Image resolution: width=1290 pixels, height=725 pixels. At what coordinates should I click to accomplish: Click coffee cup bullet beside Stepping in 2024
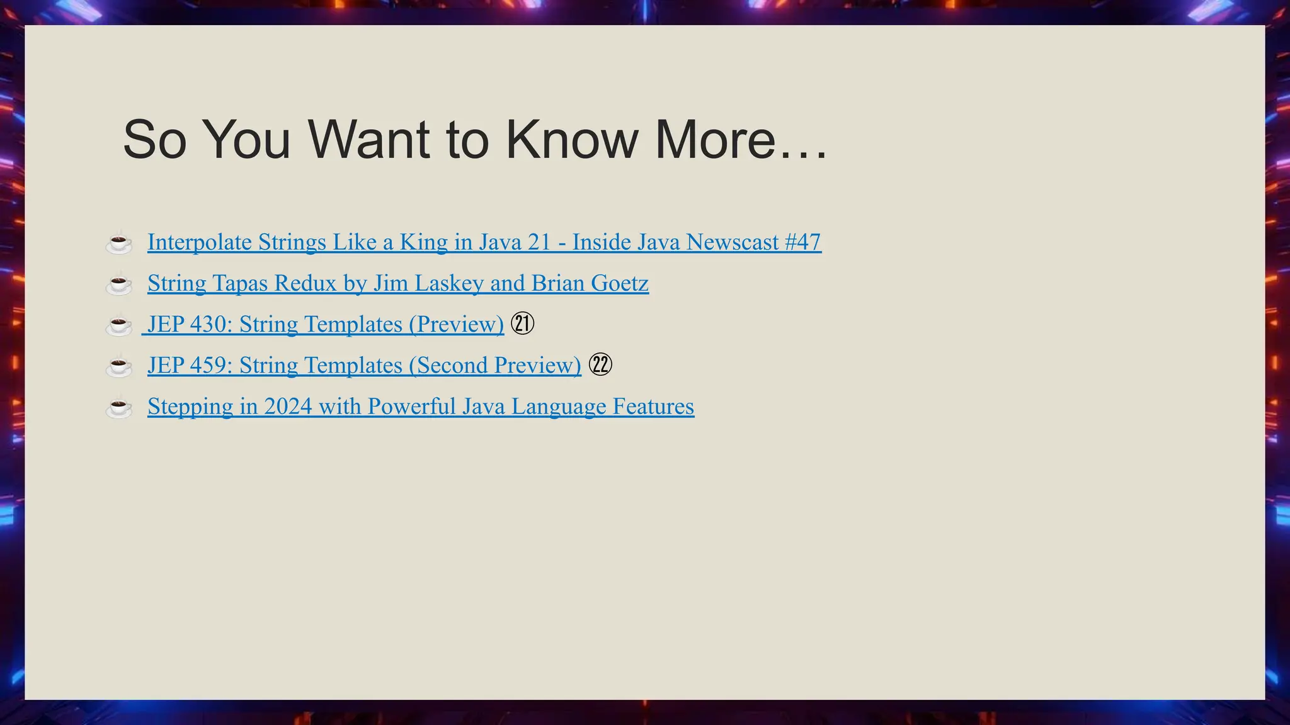118,408
